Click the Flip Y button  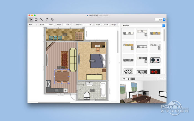(106, 25)
